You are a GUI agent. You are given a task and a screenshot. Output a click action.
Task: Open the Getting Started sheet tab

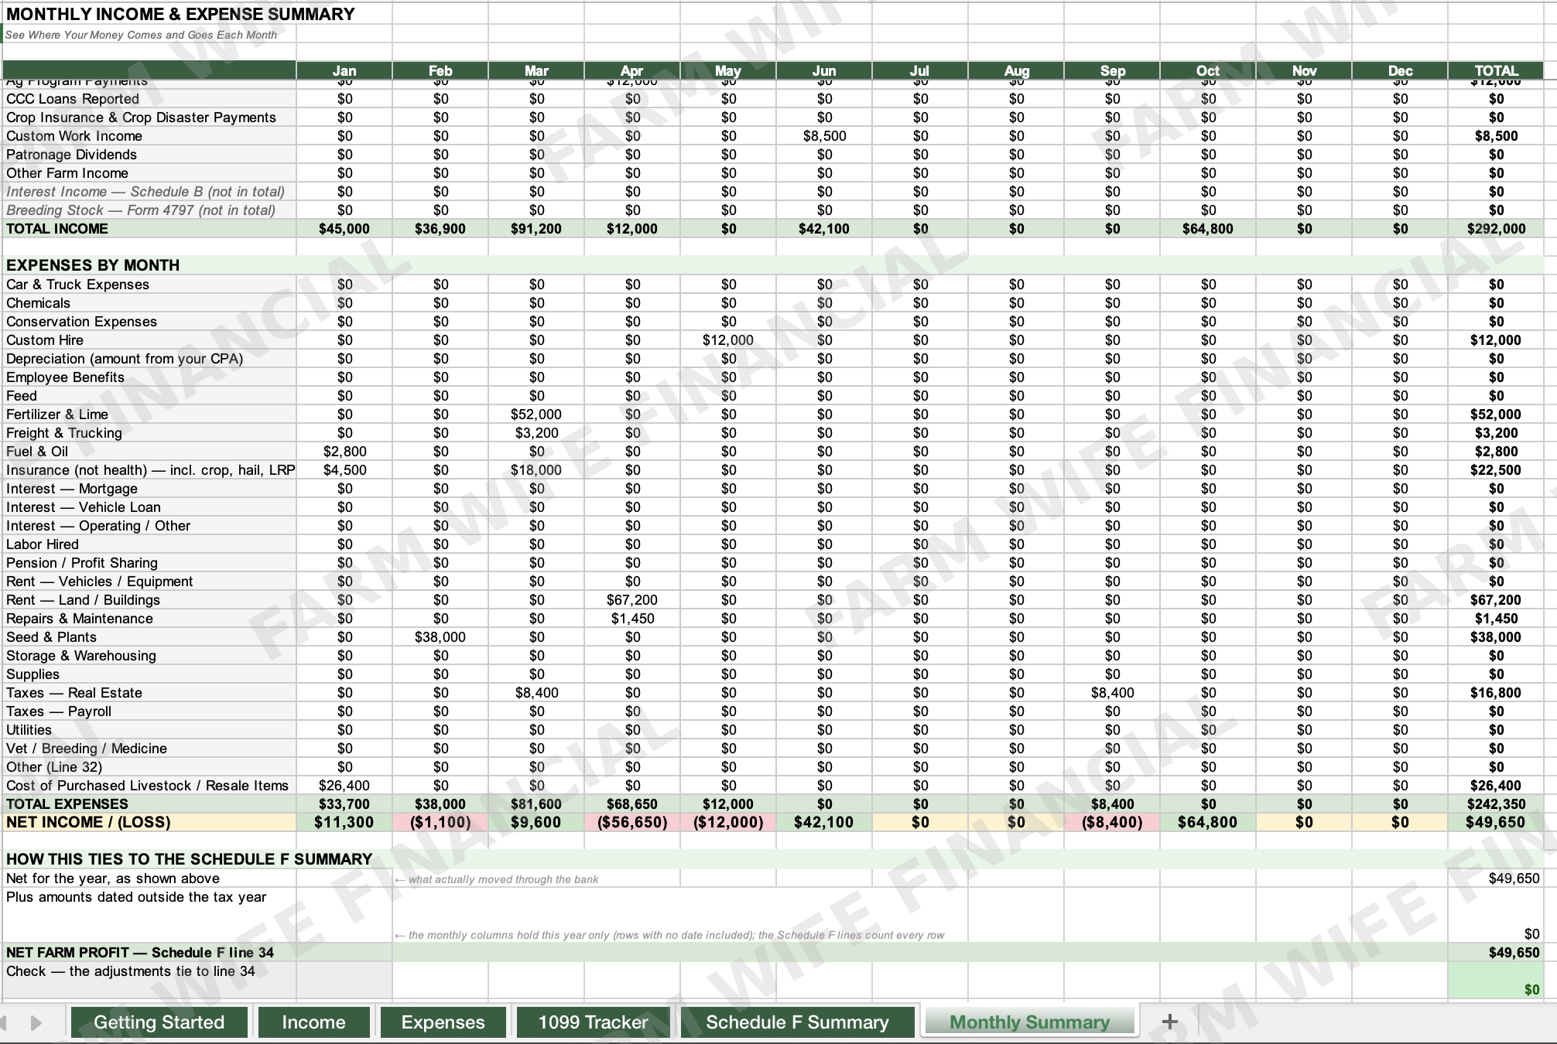pos(159,1022)
